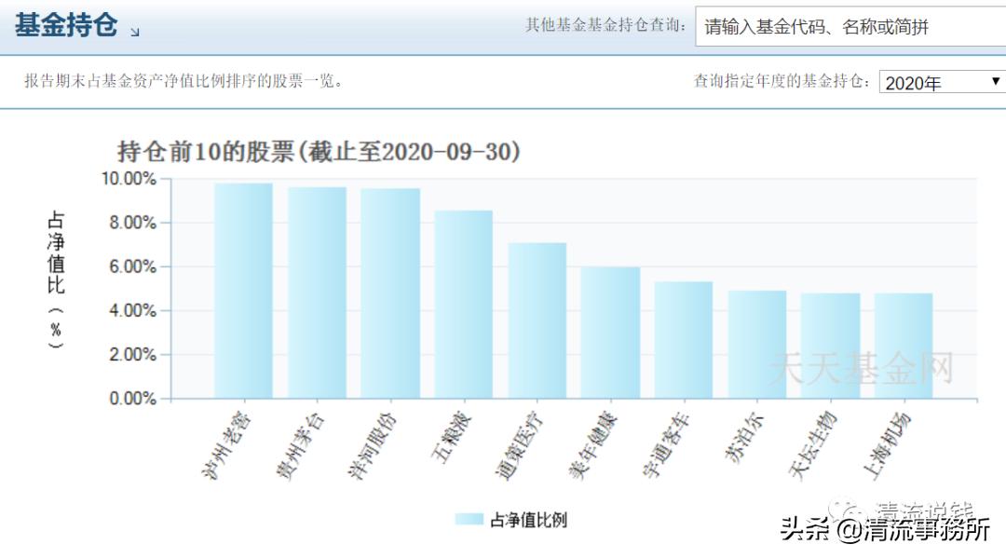
Task: Click the 天天基金网 watermark
Action: (x=860, y=367)
